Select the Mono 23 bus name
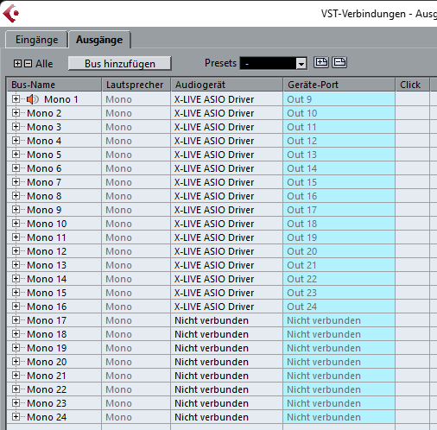 47,403
